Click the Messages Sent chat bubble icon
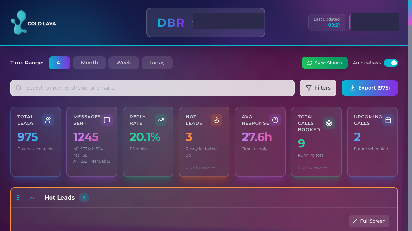The image size is (412, 231). (107, 120)
